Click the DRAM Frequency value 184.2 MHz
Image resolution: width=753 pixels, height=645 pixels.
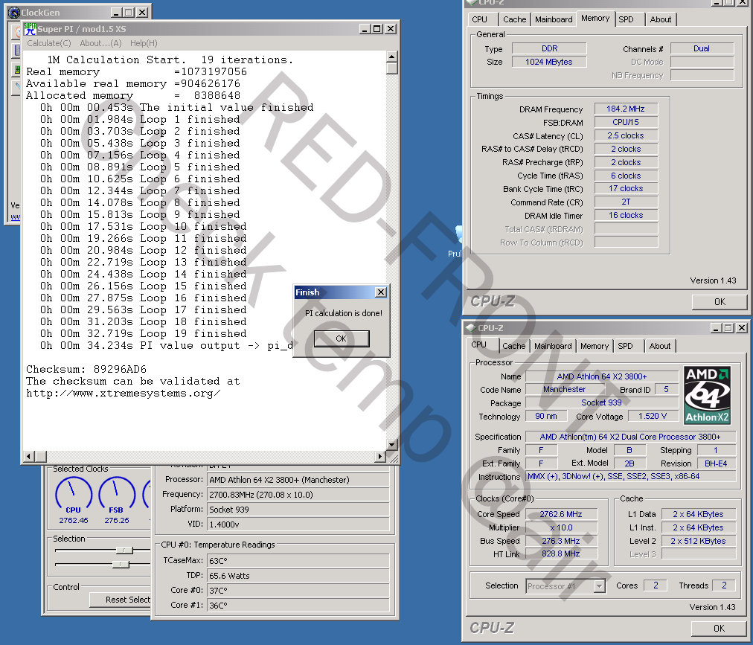626,109
